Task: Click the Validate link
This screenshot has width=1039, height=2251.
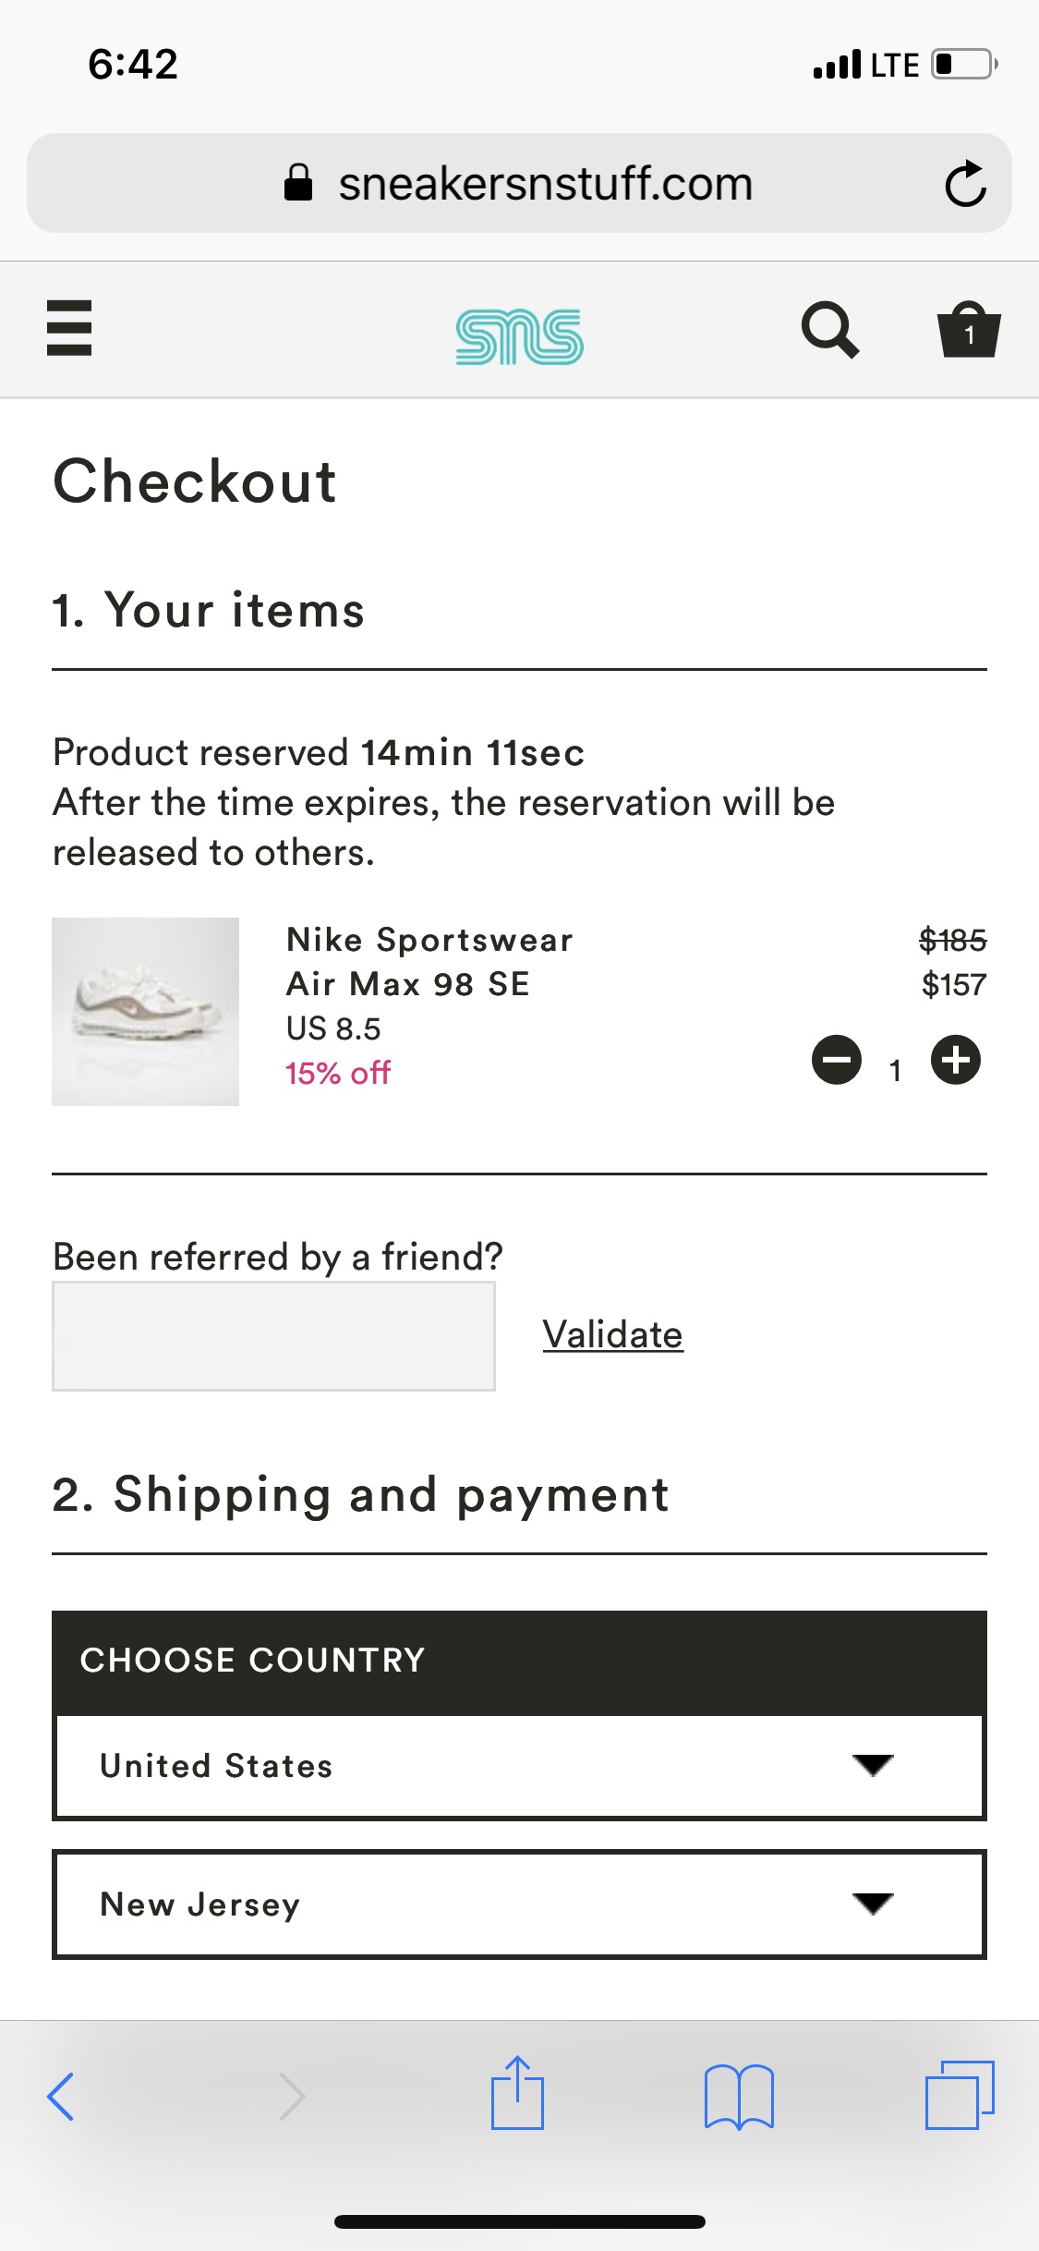Action: pyautogui.click(x=612, y=1334)
